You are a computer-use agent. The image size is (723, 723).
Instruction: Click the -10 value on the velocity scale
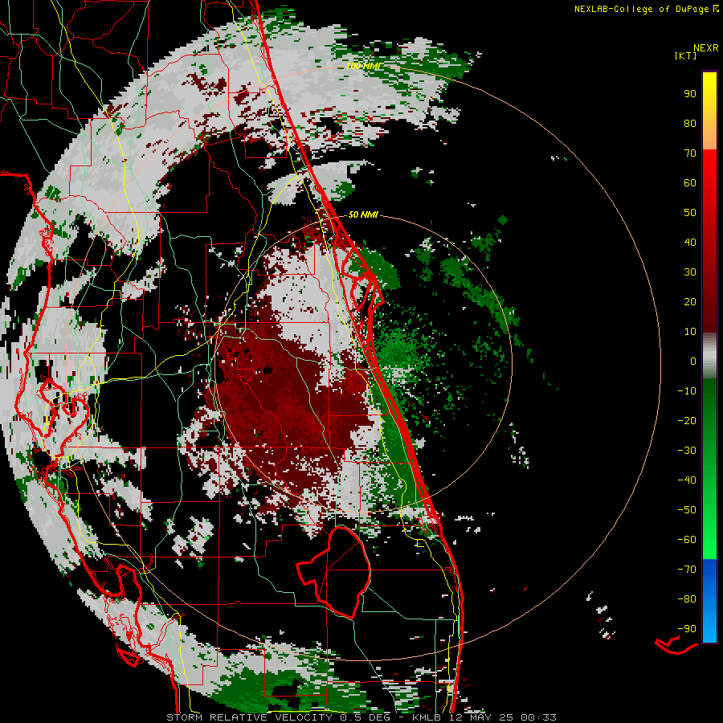tap(687, 391)
